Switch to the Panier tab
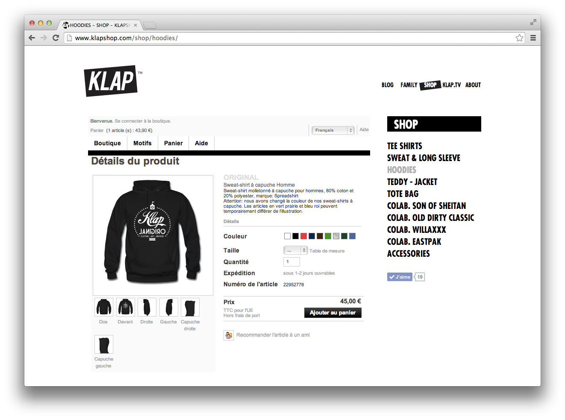Screen dimensions: 565x420 (x=173, y=143)
